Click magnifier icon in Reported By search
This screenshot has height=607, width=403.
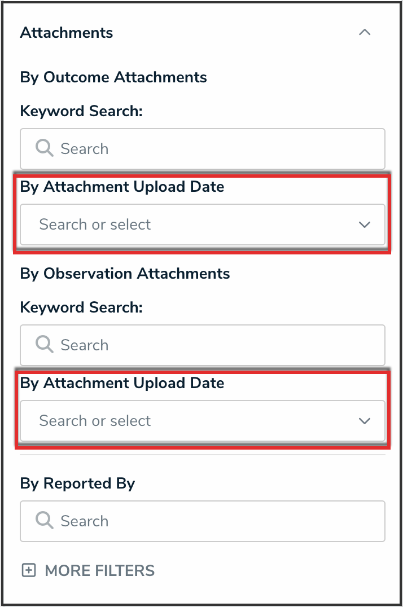(x=44, y=521)
